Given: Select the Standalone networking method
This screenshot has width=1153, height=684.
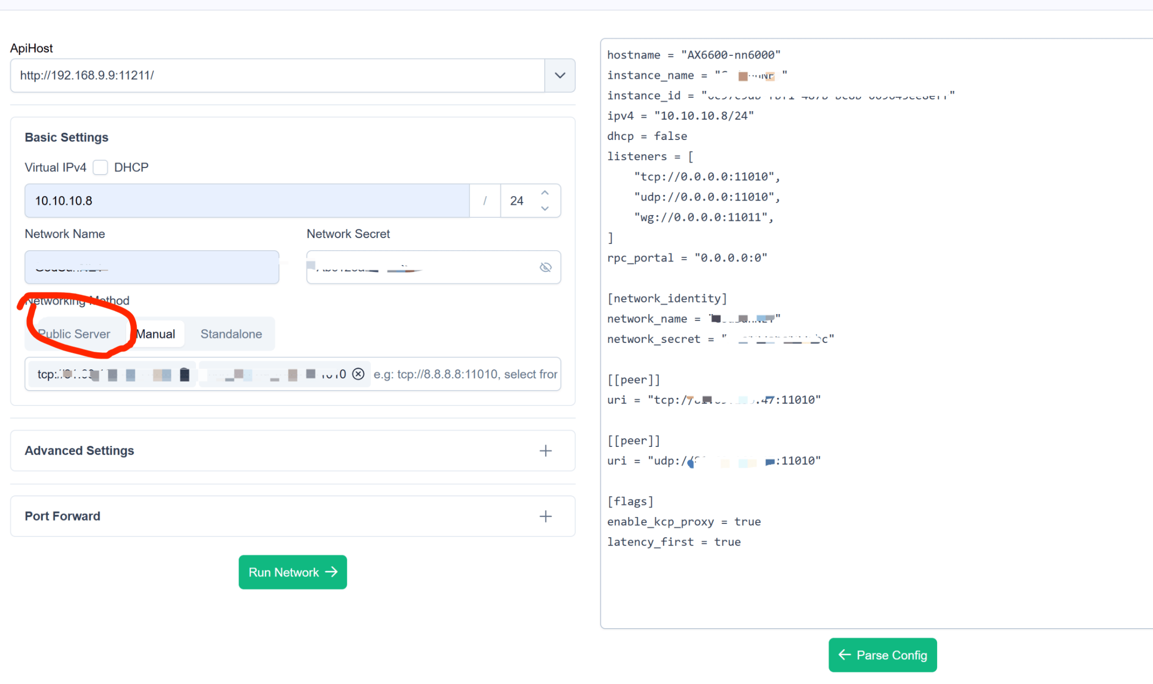Looking at the screenshot, I should point(231,334).
